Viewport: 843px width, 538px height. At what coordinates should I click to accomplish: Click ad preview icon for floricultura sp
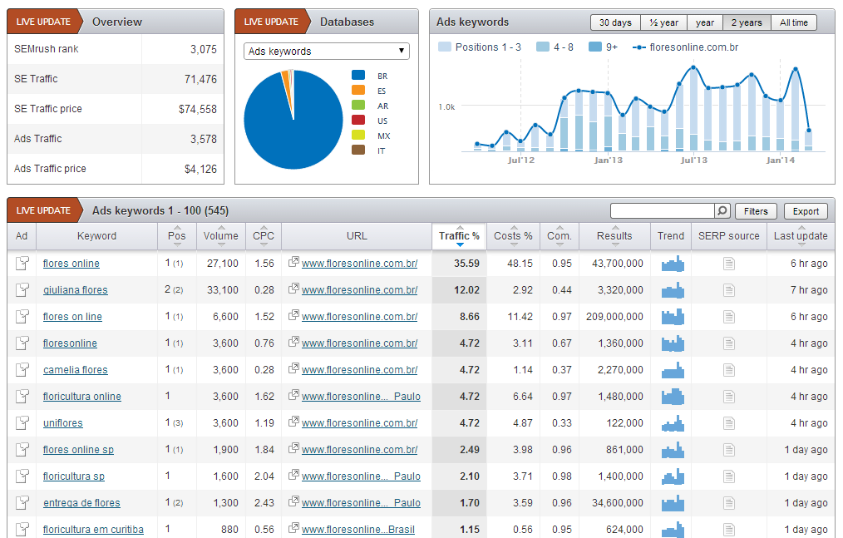22,476
